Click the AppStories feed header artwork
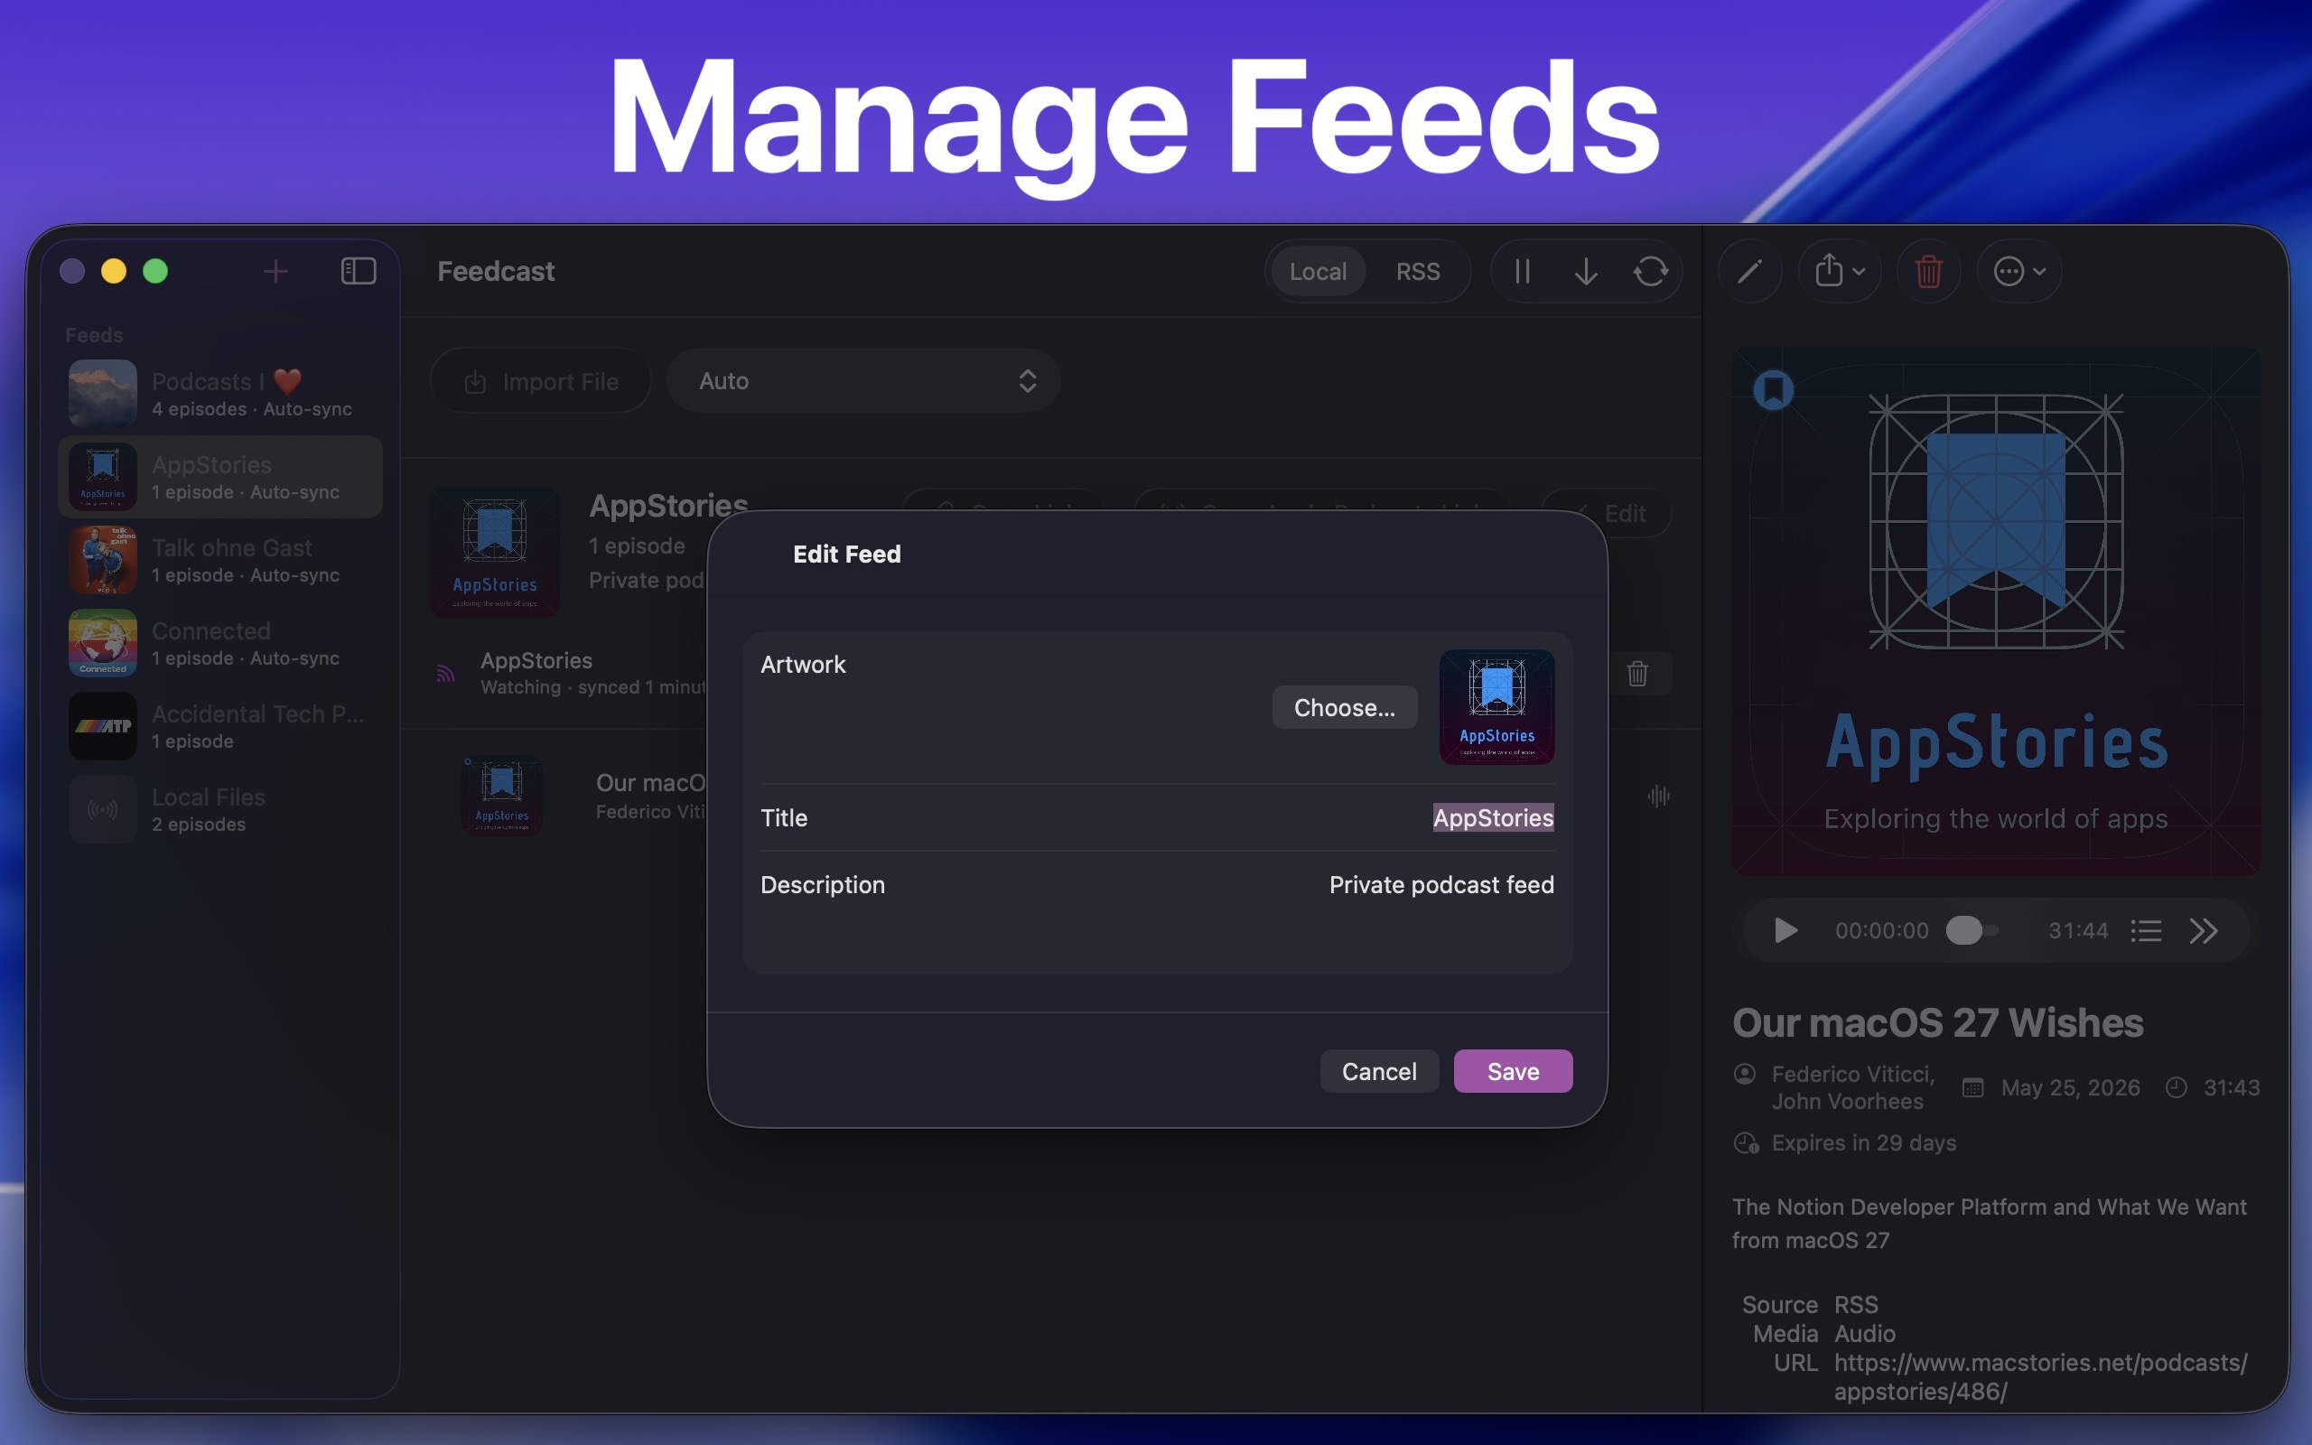The height and width of the screenshot is (1445, 2312). tap(495, 553)
